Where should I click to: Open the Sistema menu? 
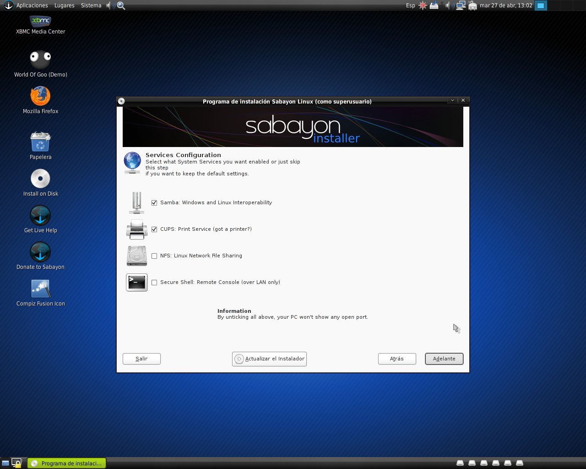pos(91,5)
